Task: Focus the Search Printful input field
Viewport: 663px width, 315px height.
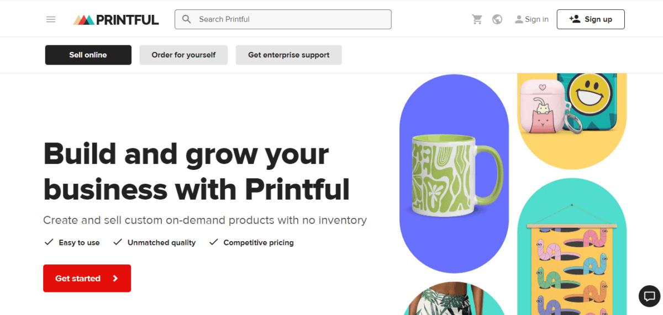Action: (x=293, y=19)
